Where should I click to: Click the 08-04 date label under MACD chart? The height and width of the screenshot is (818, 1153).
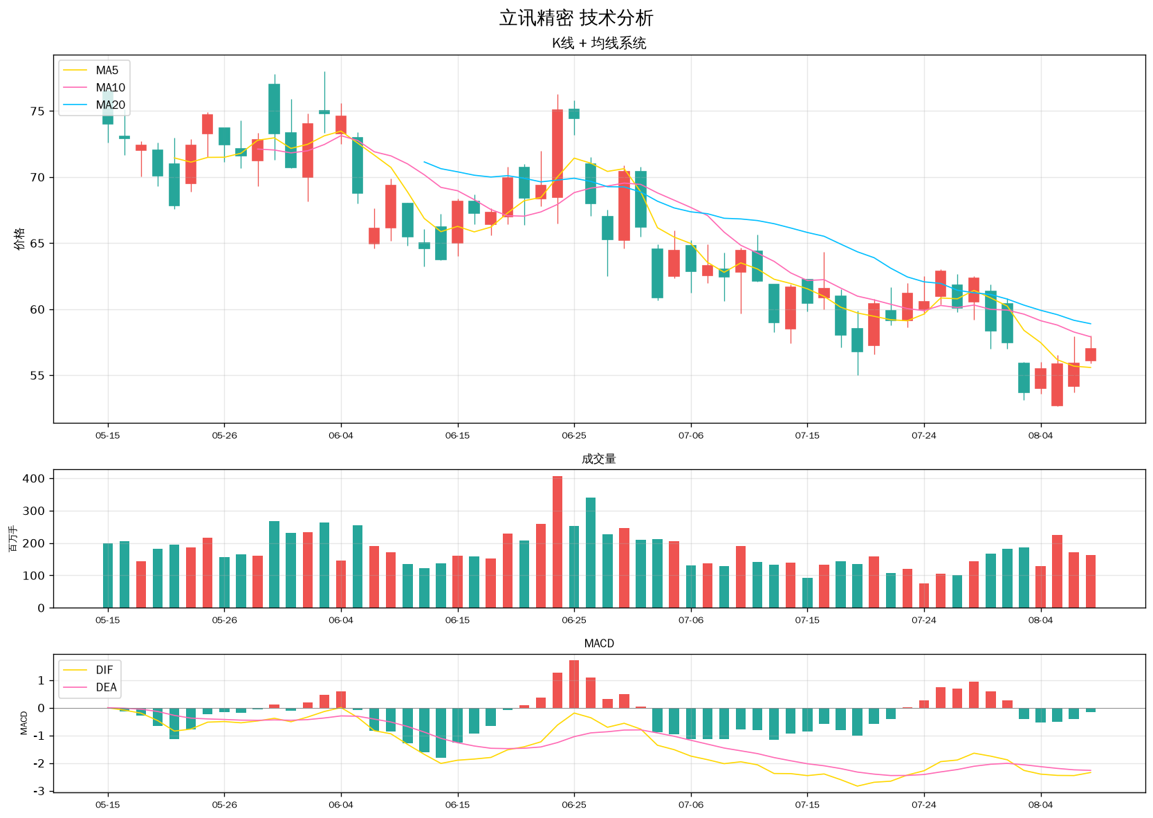click(x=1040, y=805)
